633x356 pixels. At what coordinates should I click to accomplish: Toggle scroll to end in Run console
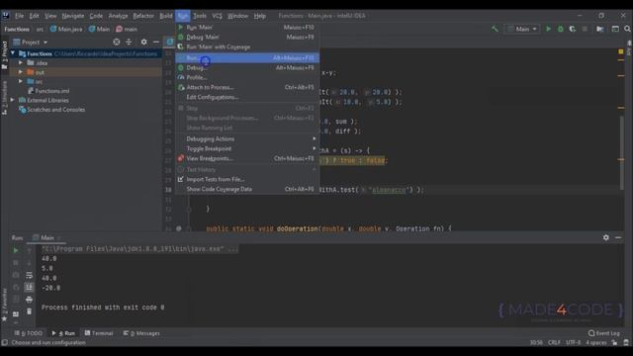click(x=29, y=288)
